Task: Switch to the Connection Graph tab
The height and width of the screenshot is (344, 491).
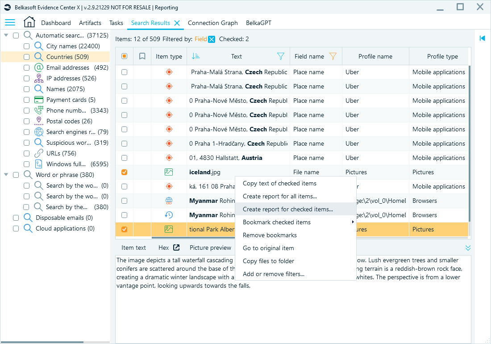Action: [213, 23]
